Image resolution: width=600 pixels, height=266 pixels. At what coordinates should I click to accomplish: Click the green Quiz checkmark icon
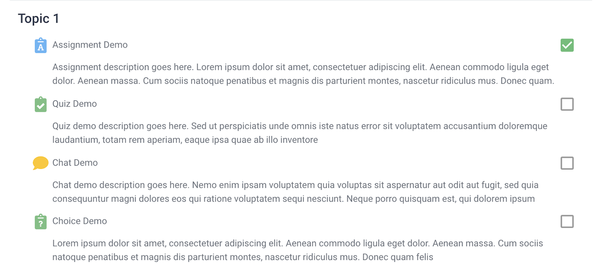40,104
